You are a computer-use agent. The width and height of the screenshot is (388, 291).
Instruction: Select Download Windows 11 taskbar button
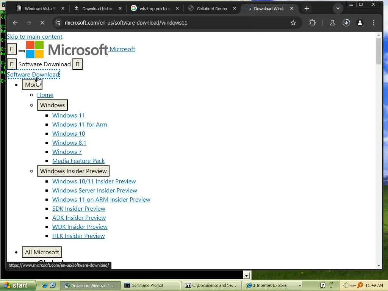90,286
